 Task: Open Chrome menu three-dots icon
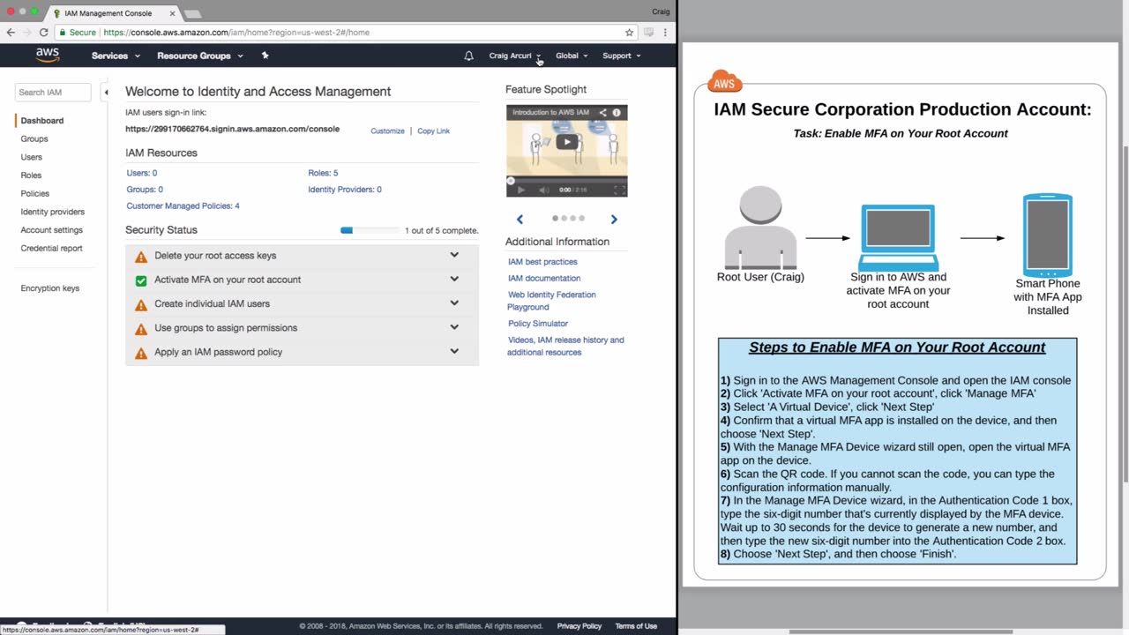[x=666, y=33]
